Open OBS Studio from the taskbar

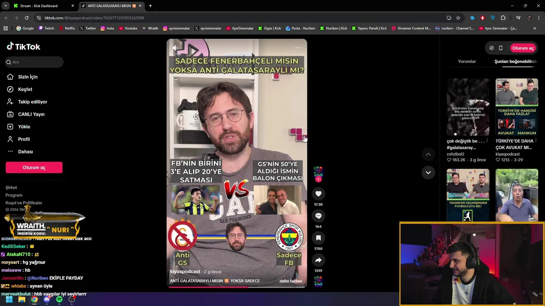(72, 300)
